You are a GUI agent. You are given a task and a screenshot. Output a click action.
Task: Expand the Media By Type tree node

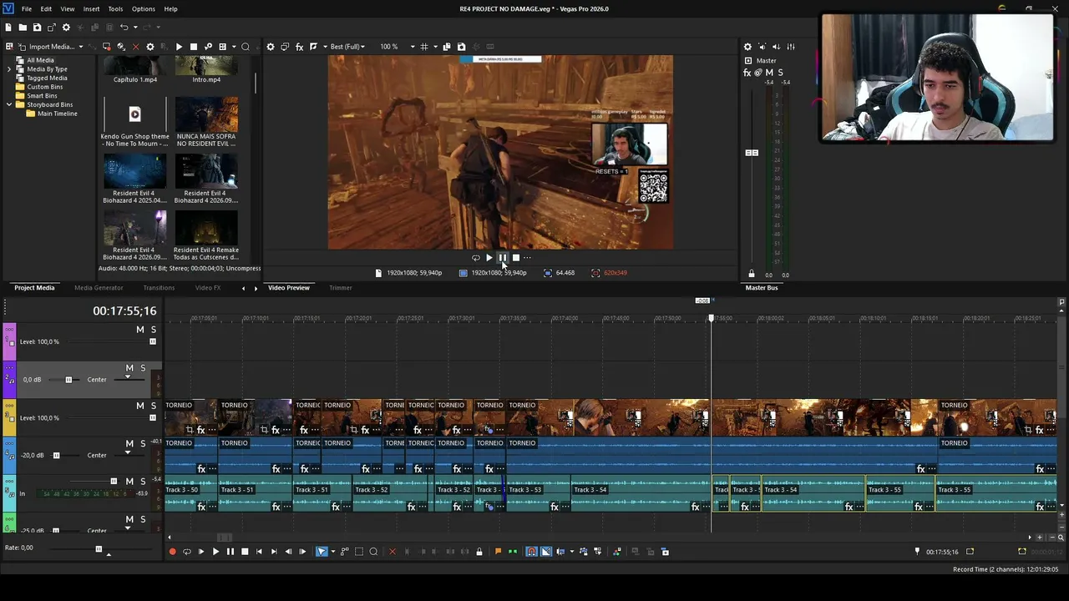pos(9,69)
